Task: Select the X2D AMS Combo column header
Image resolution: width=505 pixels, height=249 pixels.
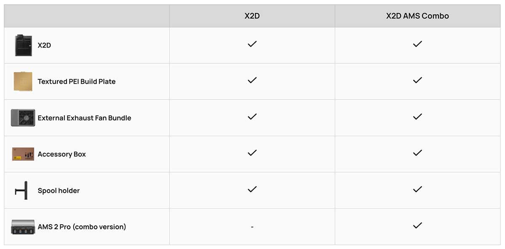Action: coord(417,16)
